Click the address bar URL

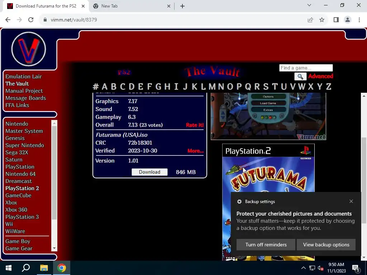click(x=74, y=20)
